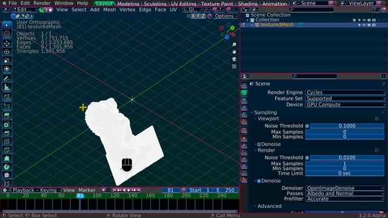Open the Playback popover in timeline
Image resolution: width=388 pixels, height=218 pixels.
coord(25,190)
